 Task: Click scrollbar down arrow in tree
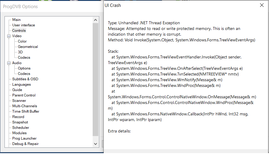[96, 144]
